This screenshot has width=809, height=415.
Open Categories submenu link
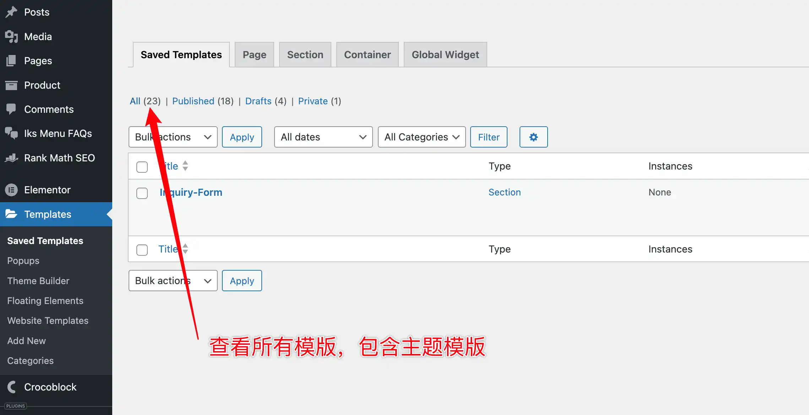(31, 361)
